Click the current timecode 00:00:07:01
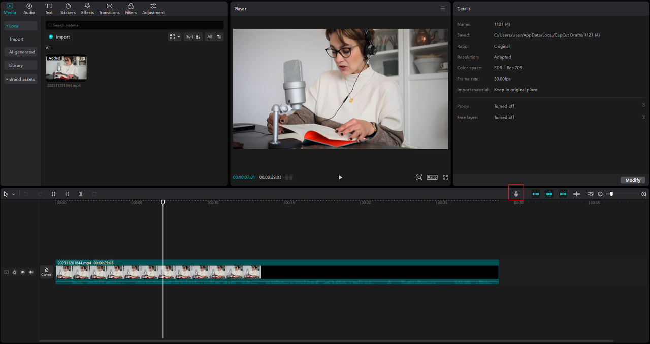Viewport: 650px width, 344px height. pos(244,177)
